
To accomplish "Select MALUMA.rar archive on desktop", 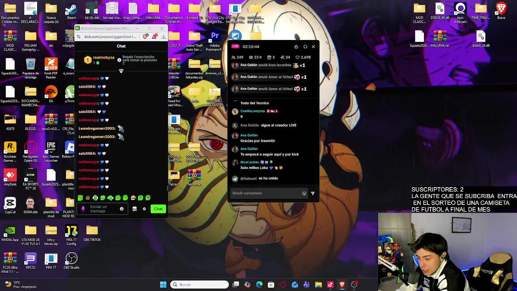I will (x=440, y=39).
